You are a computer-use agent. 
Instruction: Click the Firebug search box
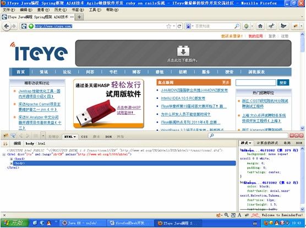click(x=248, y=136)
